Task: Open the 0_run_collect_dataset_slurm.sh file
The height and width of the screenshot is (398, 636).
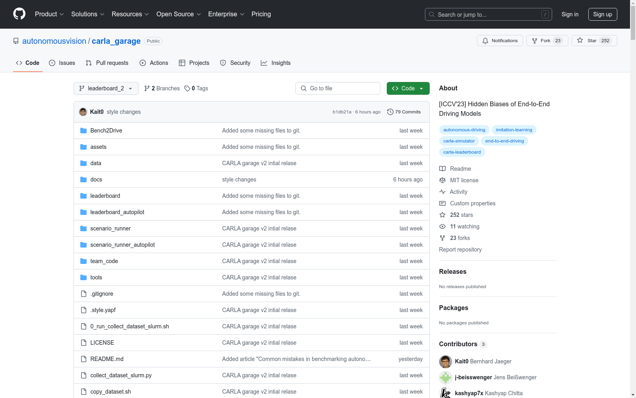Action: 130,326
